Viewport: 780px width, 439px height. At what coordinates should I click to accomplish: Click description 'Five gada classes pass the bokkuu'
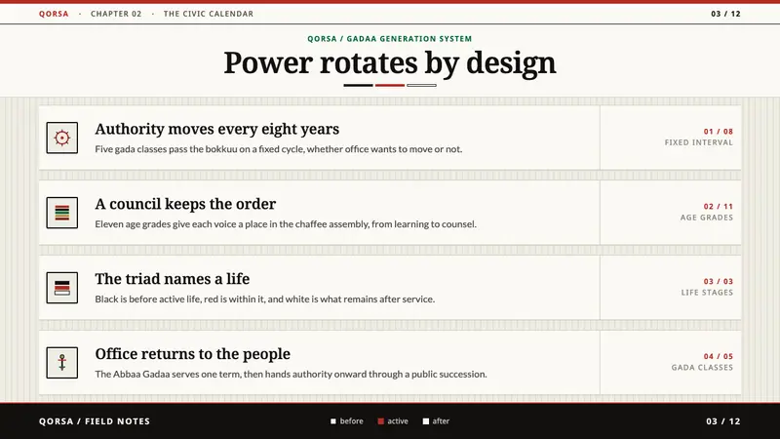(279, 149)
